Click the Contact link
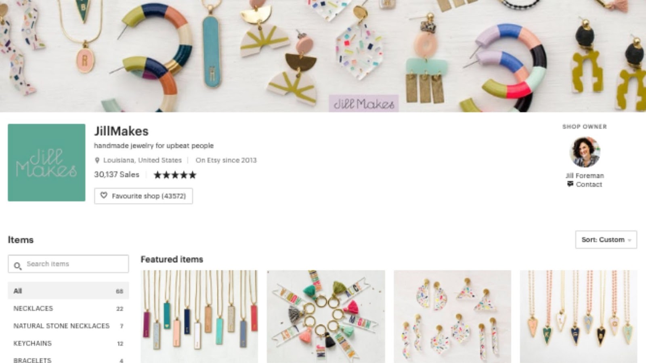The image size is (646, 363). pos(589,184)
